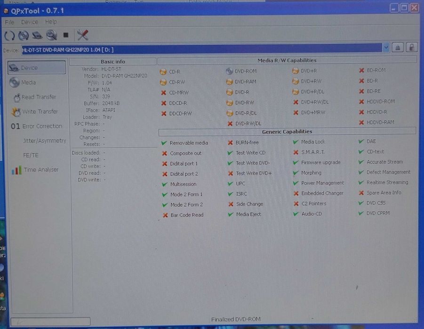Click the Finalized DVD-ROM status text

coord(236,319)
